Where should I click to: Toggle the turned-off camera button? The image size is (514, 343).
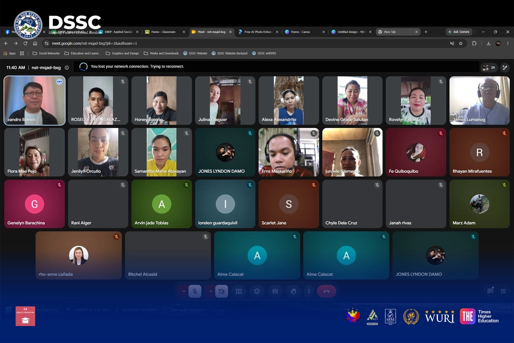[x=222, y=291]
